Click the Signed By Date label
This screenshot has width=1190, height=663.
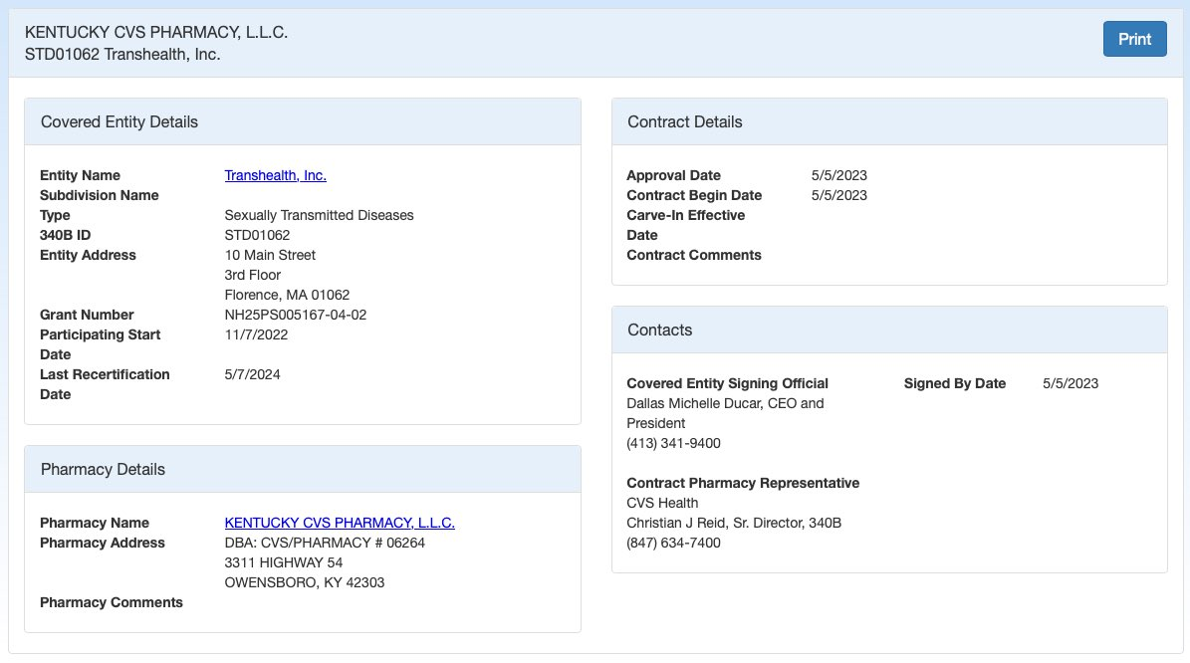click(x=955, y=384)
